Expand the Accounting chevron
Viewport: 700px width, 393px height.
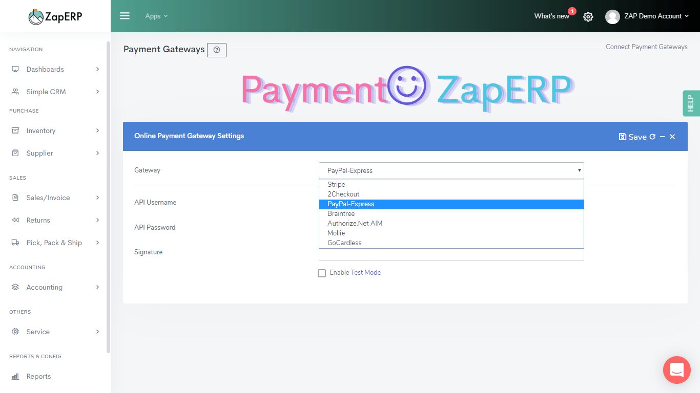tap(97, 287)
